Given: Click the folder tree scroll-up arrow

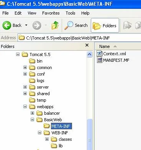Looking at the screenshot, I should 89,54.
